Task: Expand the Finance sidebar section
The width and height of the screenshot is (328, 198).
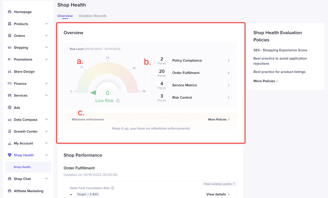Action: [x=46, y=84]
